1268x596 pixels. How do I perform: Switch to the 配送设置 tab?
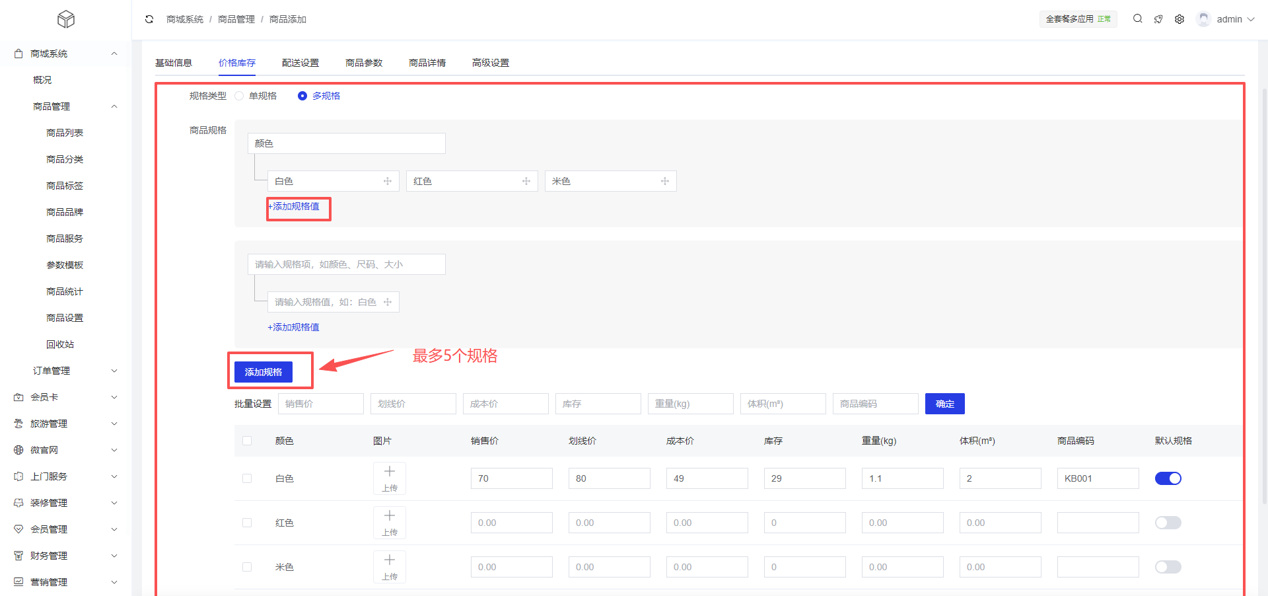click(300, 63)
